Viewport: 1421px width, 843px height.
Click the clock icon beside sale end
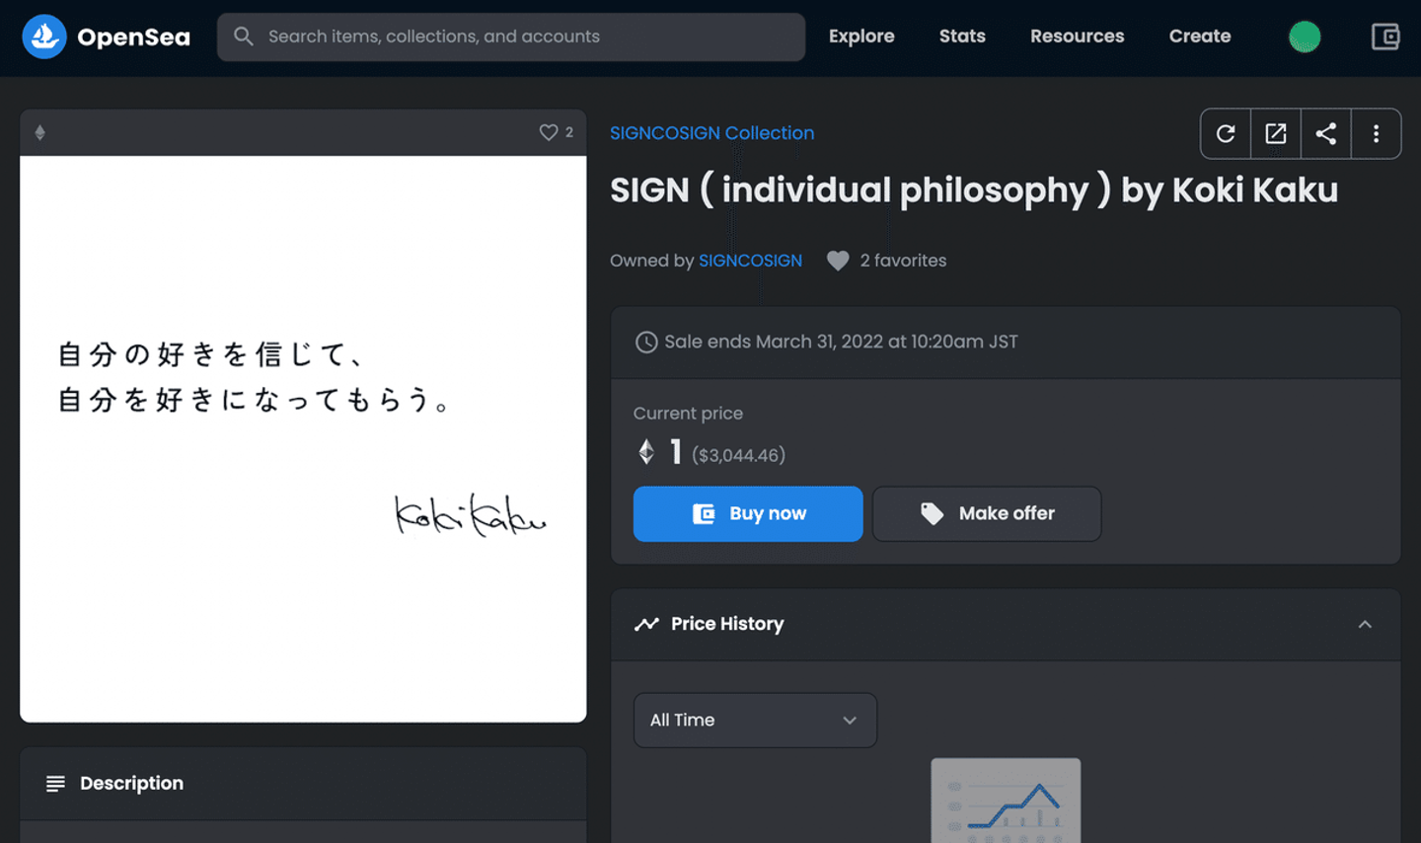pyautogui.click(x=646, y=343)
